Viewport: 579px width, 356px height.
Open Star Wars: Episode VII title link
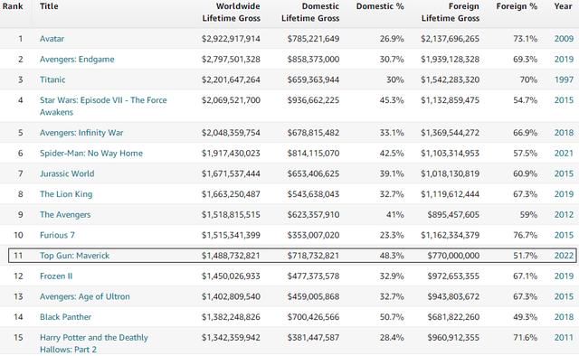pyautogui.click(x=103, y=107)
